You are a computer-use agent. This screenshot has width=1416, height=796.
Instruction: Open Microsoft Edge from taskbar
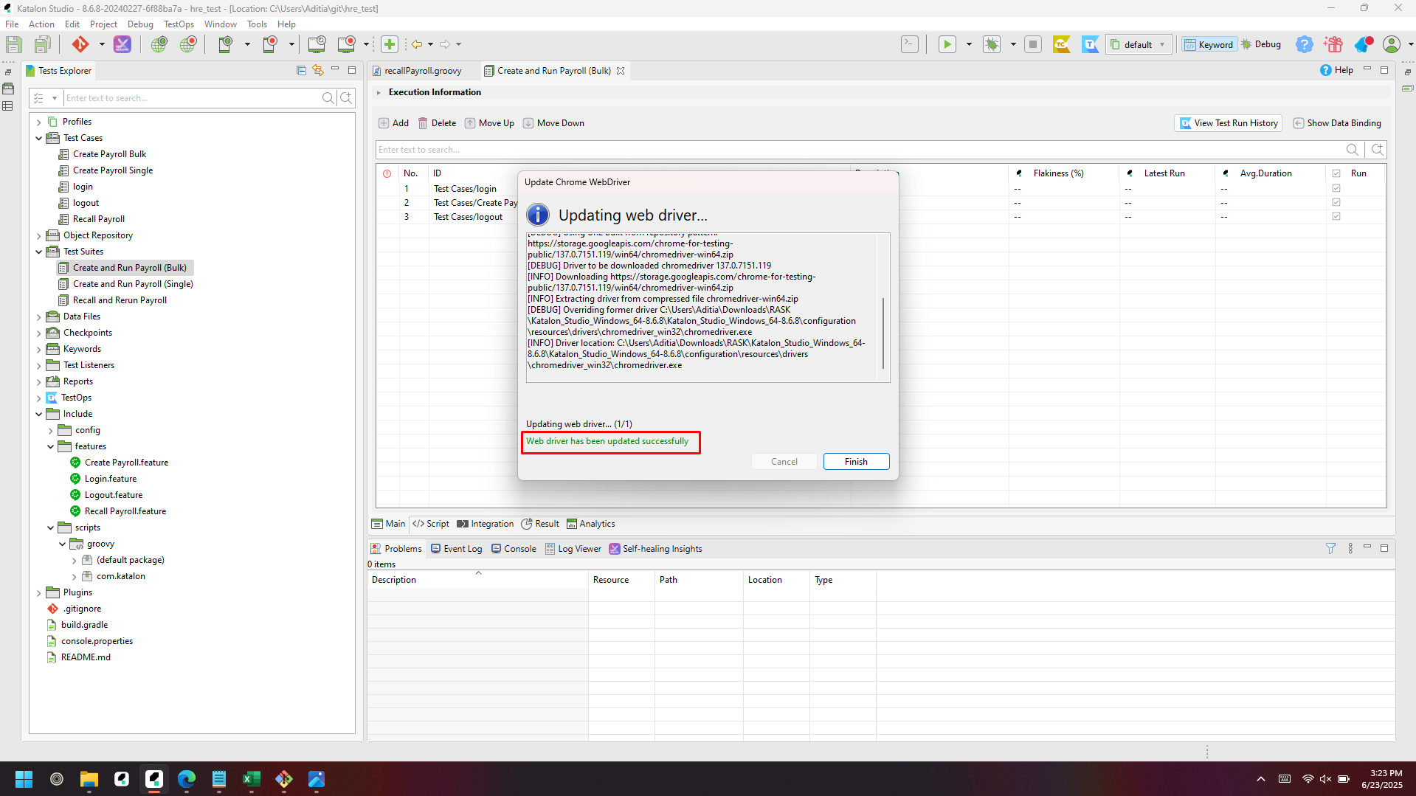pyautogui.click(x=187, y=779)
